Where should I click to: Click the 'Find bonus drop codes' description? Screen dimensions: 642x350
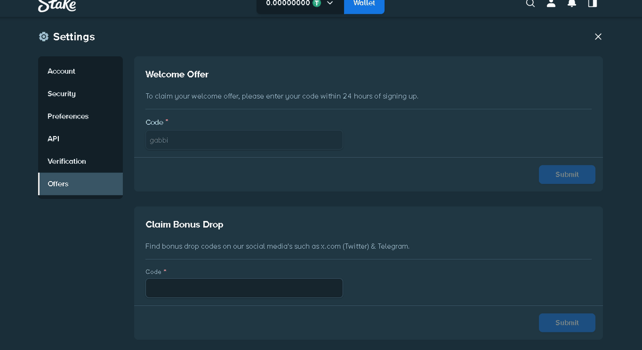pos(277,246)
